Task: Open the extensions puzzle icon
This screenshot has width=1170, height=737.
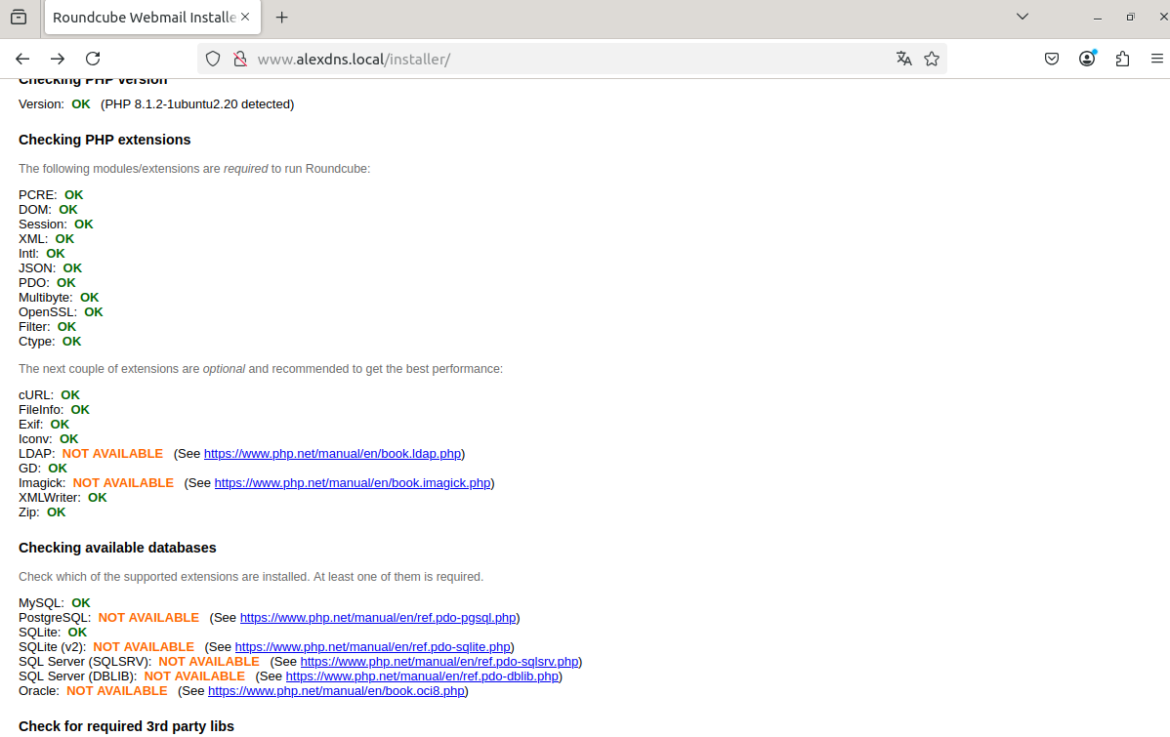Action: click(x=1122, y=59)
